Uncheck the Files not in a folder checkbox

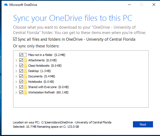21,55
